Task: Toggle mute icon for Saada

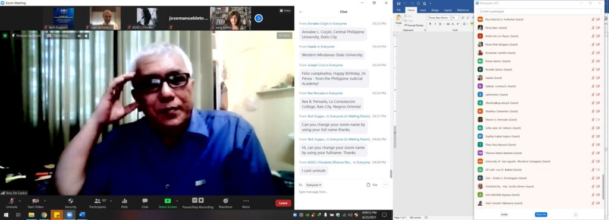Action: pos(593,78)
